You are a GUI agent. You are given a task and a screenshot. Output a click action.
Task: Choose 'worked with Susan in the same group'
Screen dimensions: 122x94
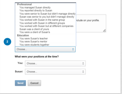(x=45, y=20)
